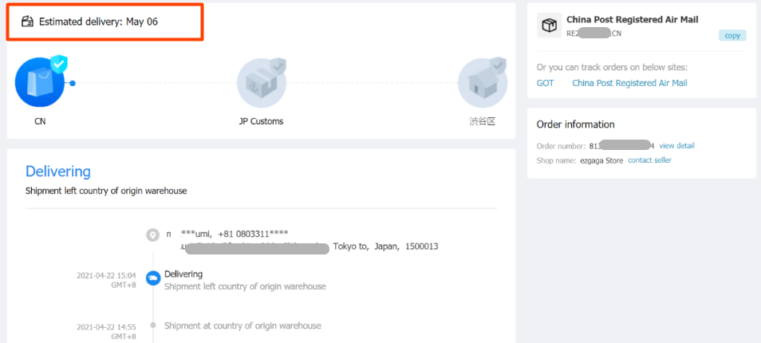Screen dimensions: 761x343
Task: Click the JP Customs step label
Action: (x=261, y=121)
